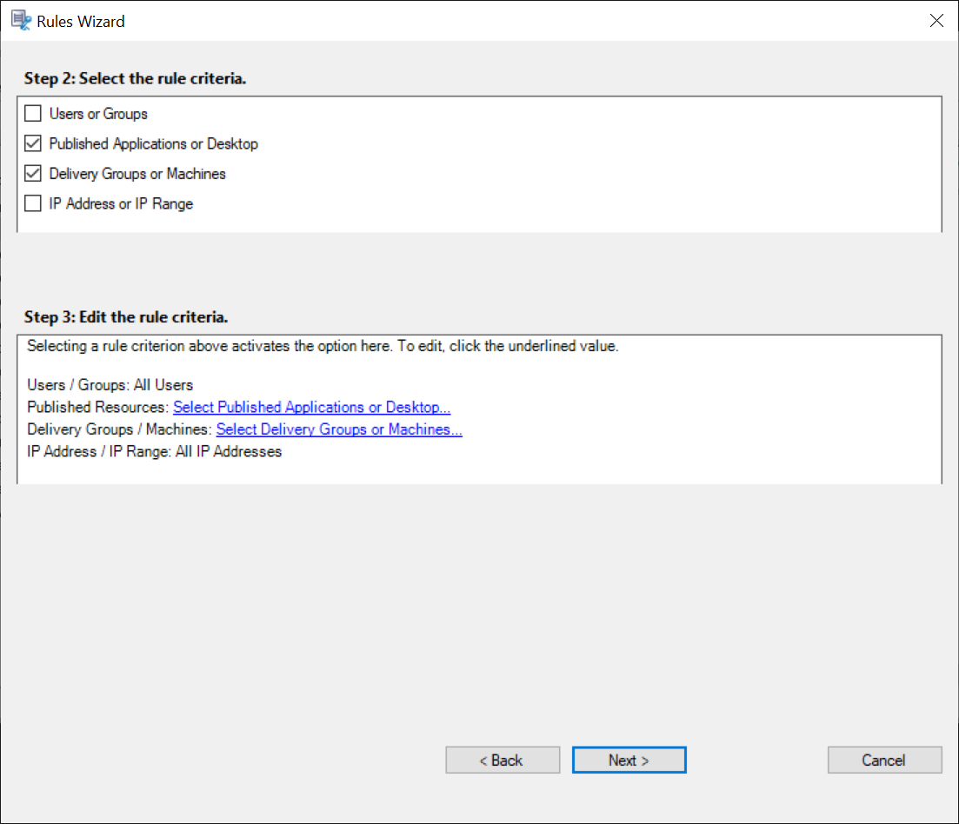959x824 pixels.
Task: Click the Step 3 heading text
Action: tap(126, 316)
